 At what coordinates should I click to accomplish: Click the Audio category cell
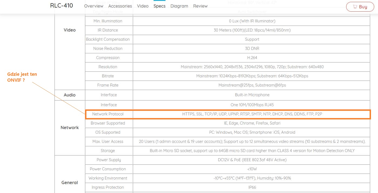[x=70, y=95]
